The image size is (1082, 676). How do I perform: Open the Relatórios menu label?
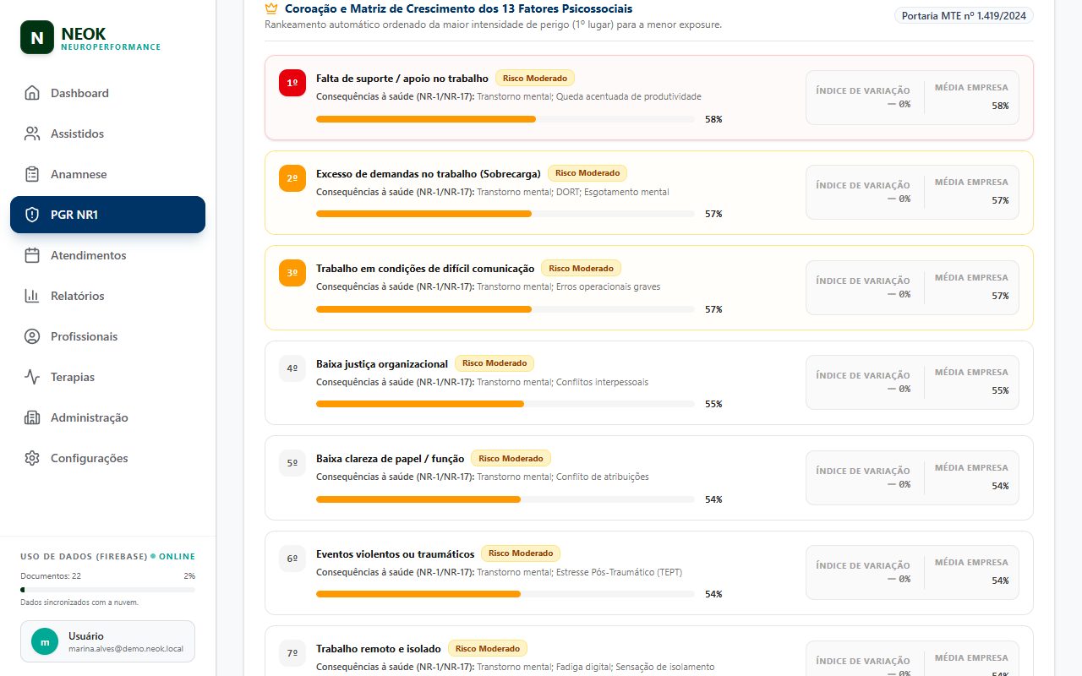(x=78, y=296)
